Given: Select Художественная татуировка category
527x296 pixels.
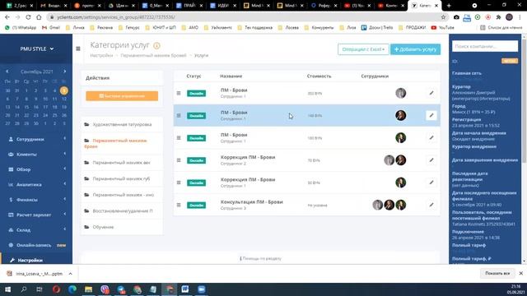Looking at the screenshot, I should coord(122,124).
